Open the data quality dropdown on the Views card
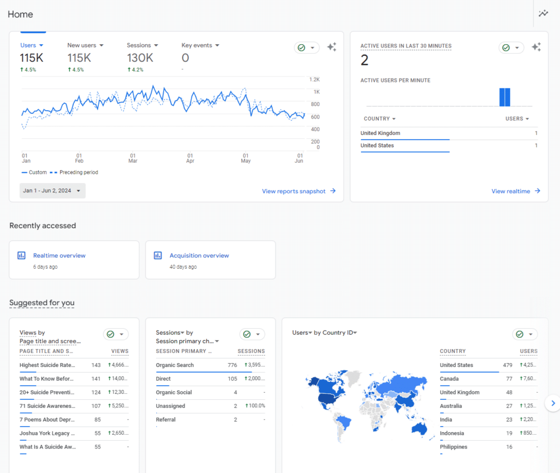Screen dimensions: 560x473 click(x=115, y=334)
